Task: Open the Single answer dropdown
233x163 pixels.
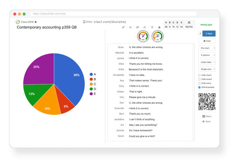Action: pos(207,69)
